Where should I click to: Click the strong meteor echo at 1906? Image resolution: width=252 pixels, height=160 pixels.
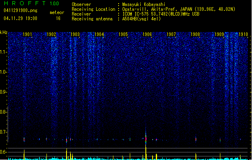(146, 138)
